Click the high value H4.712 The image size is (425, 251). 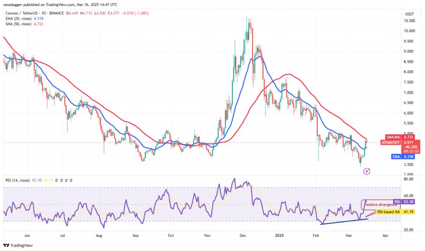coord(86,13)
